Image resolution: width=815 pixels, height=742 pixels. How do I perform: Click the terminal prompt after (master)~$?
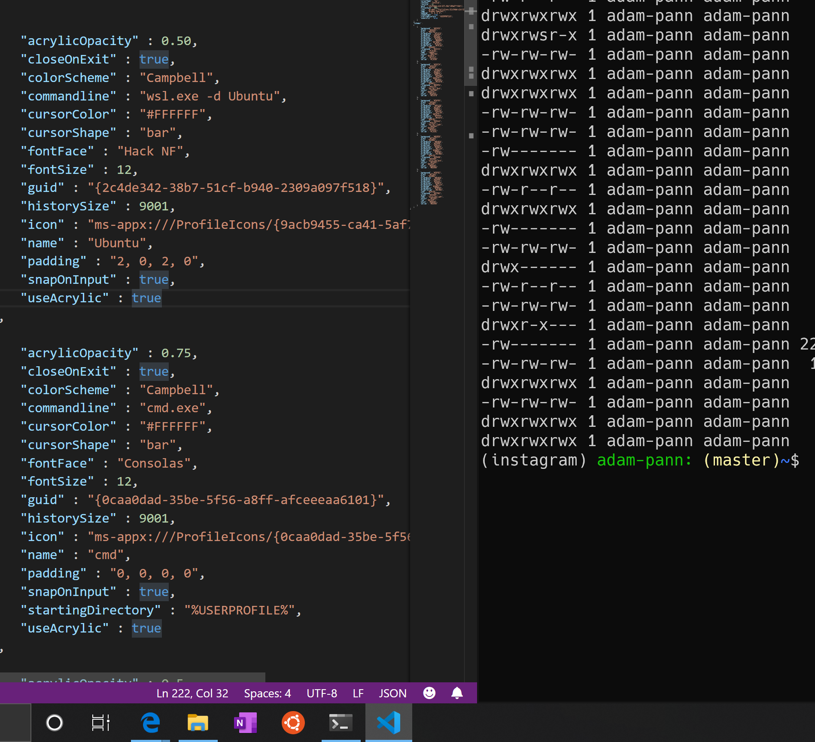coord(805,460)
